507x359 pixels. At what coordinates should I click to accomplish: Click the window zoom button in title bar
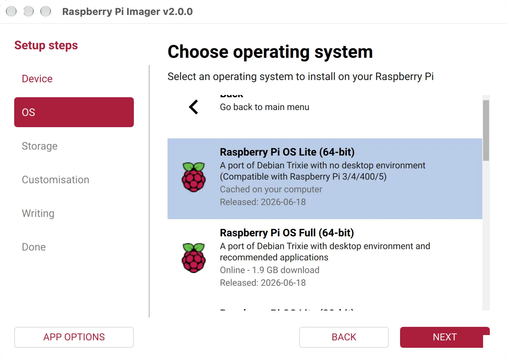pos(46,12)
